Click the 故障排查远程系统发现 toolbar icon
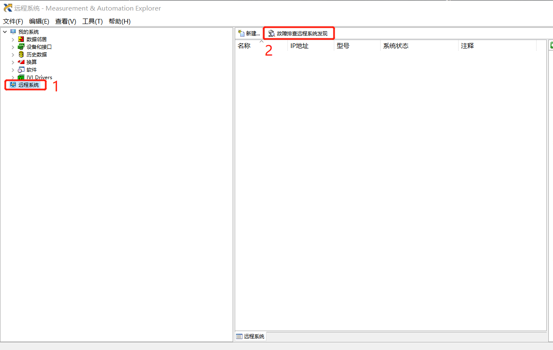The height and width of the screenshot is (350, 553). point(272,33)
